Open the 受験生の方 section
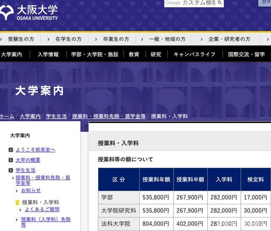This screenshot has height=231, width=271. (21, 39)
